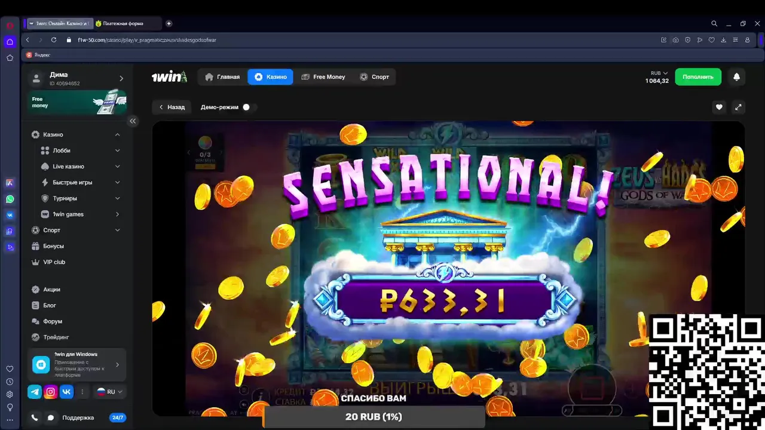This screenshot has height=430, width=765.
Task: Open profile menu arrow next to Дима
Action: tap(121, 78)
